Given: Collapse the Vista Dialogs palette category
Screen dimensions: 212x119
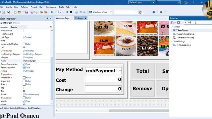Looking at the screenshot, I should [x=172, y=41].
